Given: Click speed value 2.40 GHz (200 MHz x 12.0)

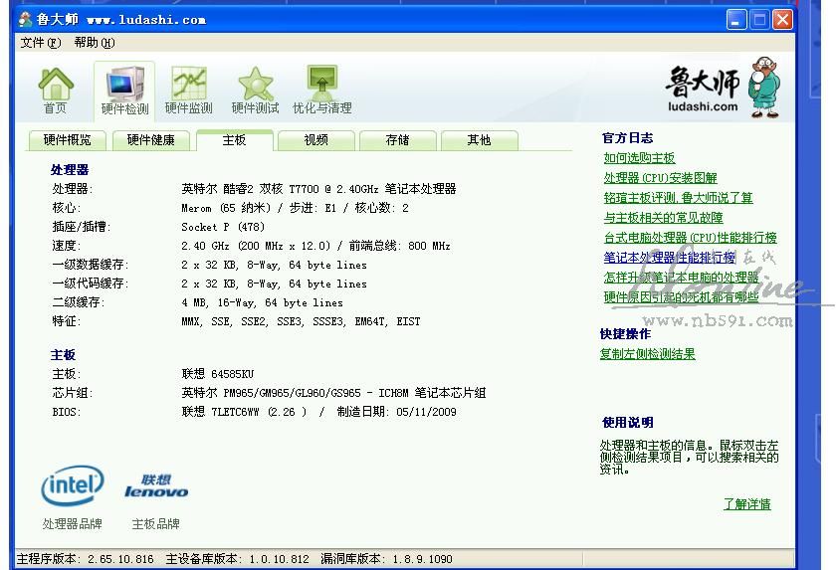Looking at the screenshot, I should tap(315, 246).
